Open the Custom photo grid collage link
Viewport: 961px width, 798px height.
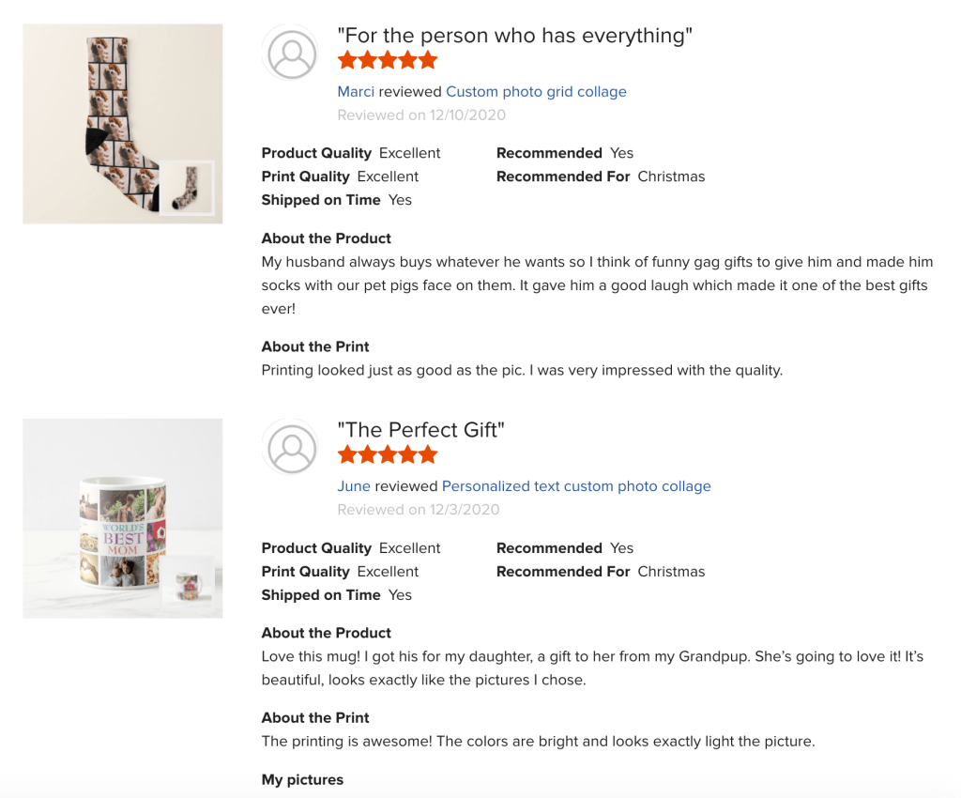[x=536, y=92]
